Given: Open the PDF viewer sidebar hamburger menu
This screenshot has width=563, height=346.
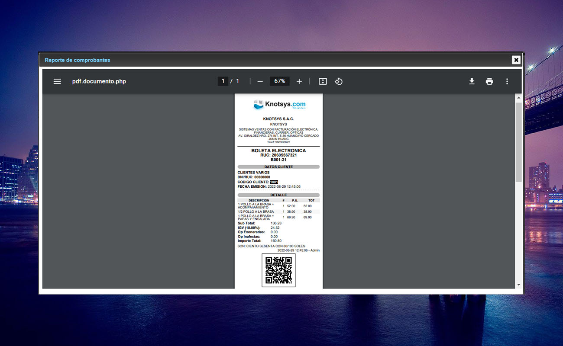Looking at the screenshot, I should click(x=57, y=81).
